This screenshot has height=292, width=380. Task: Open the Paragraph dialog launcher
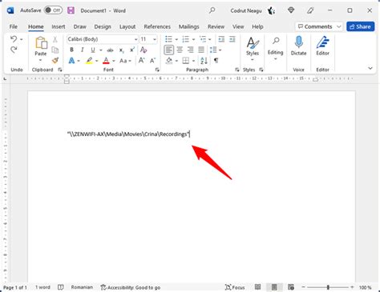[237, 70]
